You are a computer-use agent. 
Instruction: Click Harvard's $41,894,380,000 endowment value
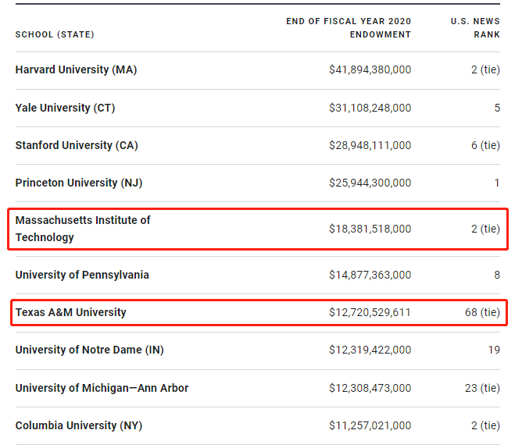370,70
